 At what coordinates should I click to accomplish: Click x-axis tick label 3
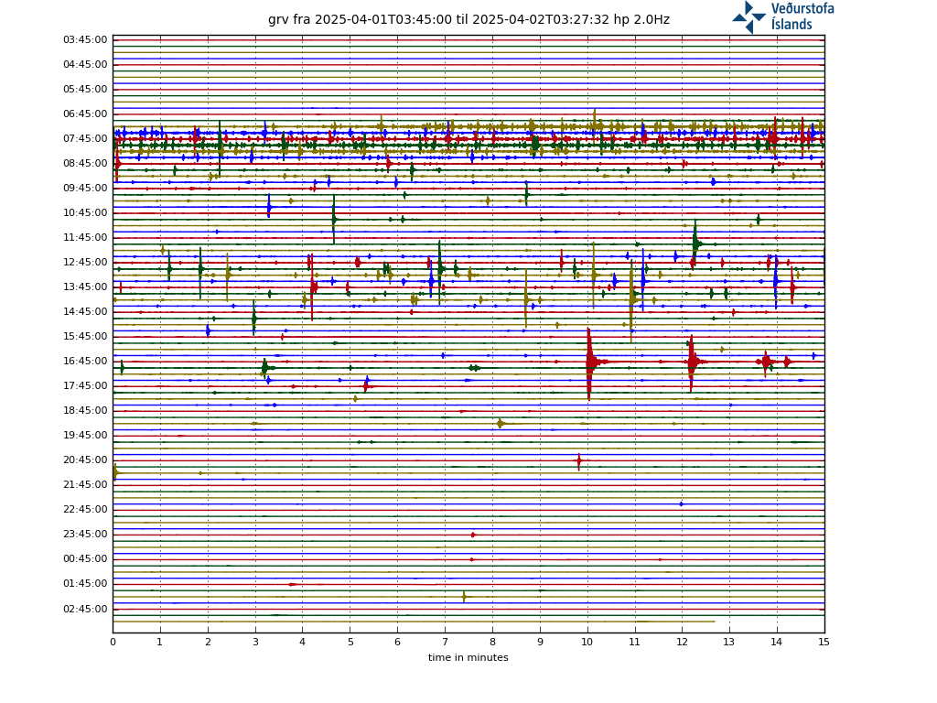[255, 642]
